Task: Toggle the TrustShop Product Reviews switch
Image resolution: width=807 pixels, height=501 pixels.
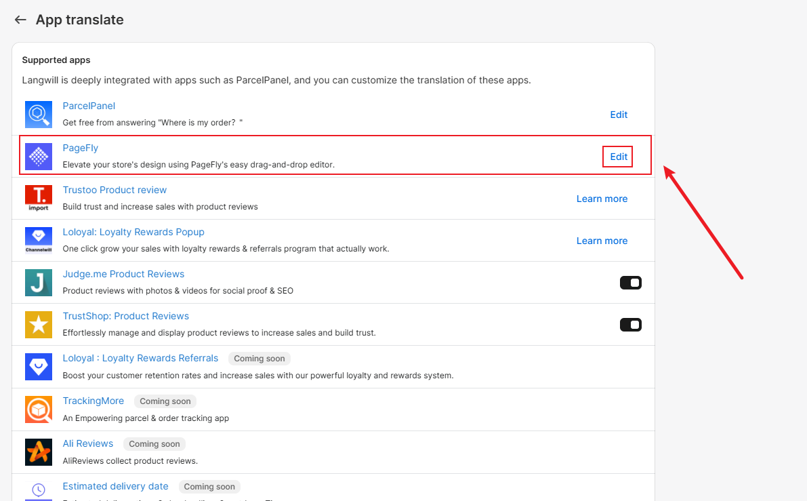Action: pos(630,325)
